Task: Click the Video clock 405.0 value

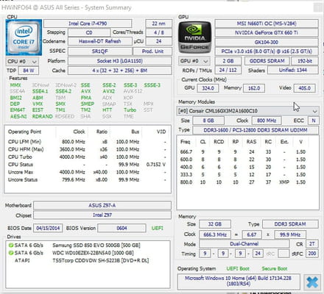Action: (x=305, y=88)
